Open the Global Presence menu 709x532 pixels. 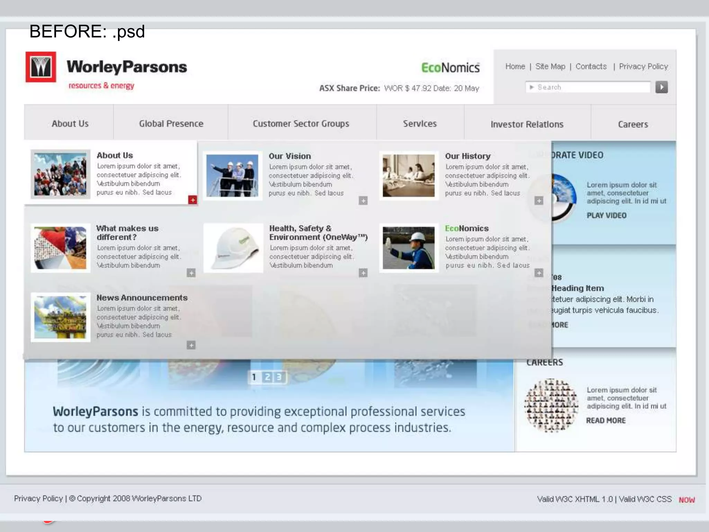tap(171, 124)
